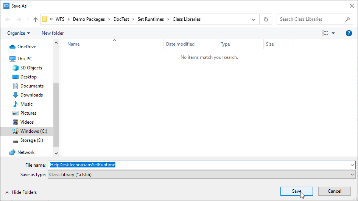The image size is (358, 201).
Task: Expand subfolders after Set Runtimes breadcrumb
Action: [x=168, y=19]
